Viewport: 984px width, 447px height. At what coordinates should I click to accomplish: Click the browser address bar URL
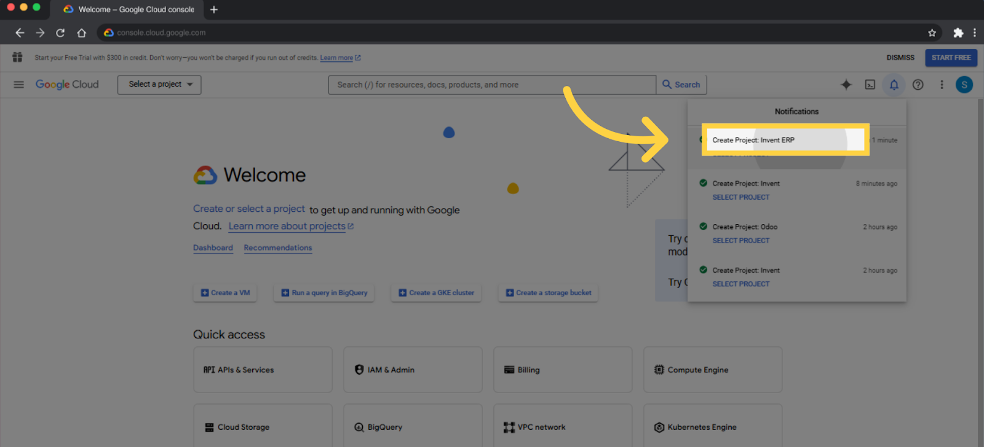tap(161, 33)
